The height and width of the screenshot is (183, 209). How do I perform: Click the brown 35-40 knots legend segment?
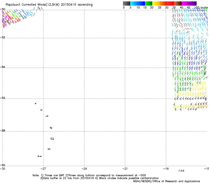coord(178,3)
